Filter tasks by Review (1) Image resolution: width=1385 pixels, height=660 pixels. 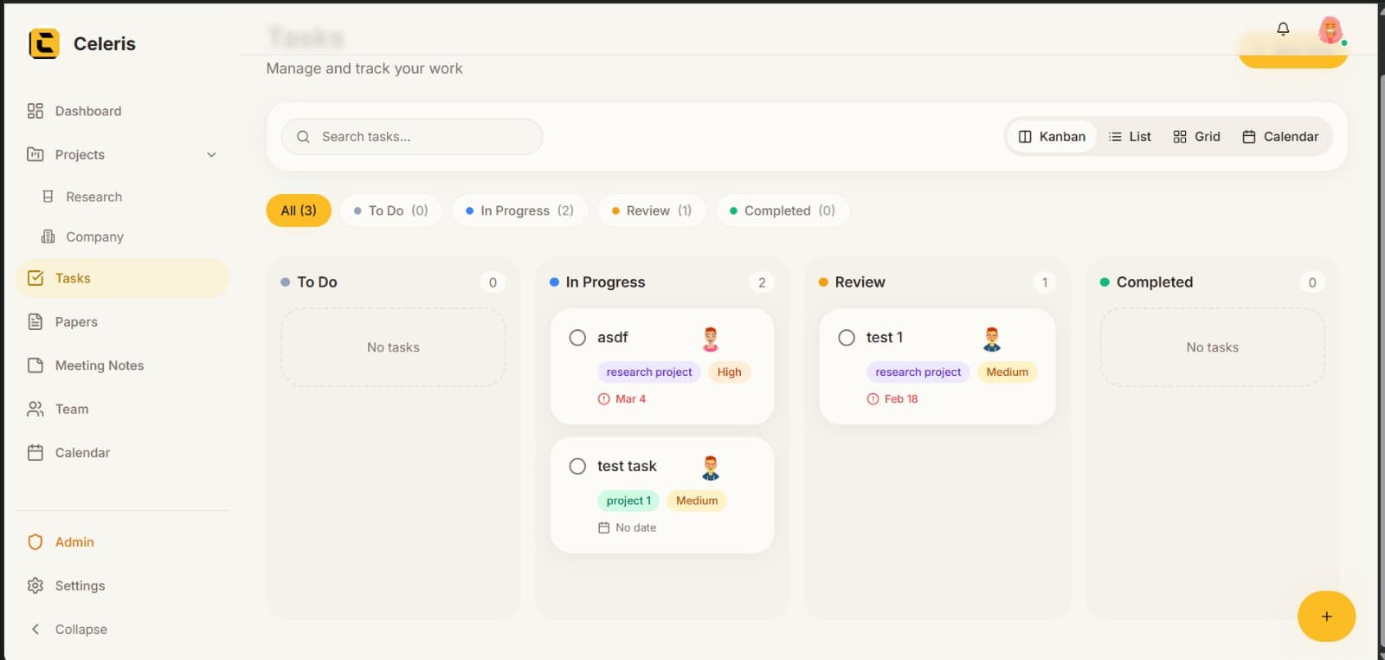coord(652,210)
